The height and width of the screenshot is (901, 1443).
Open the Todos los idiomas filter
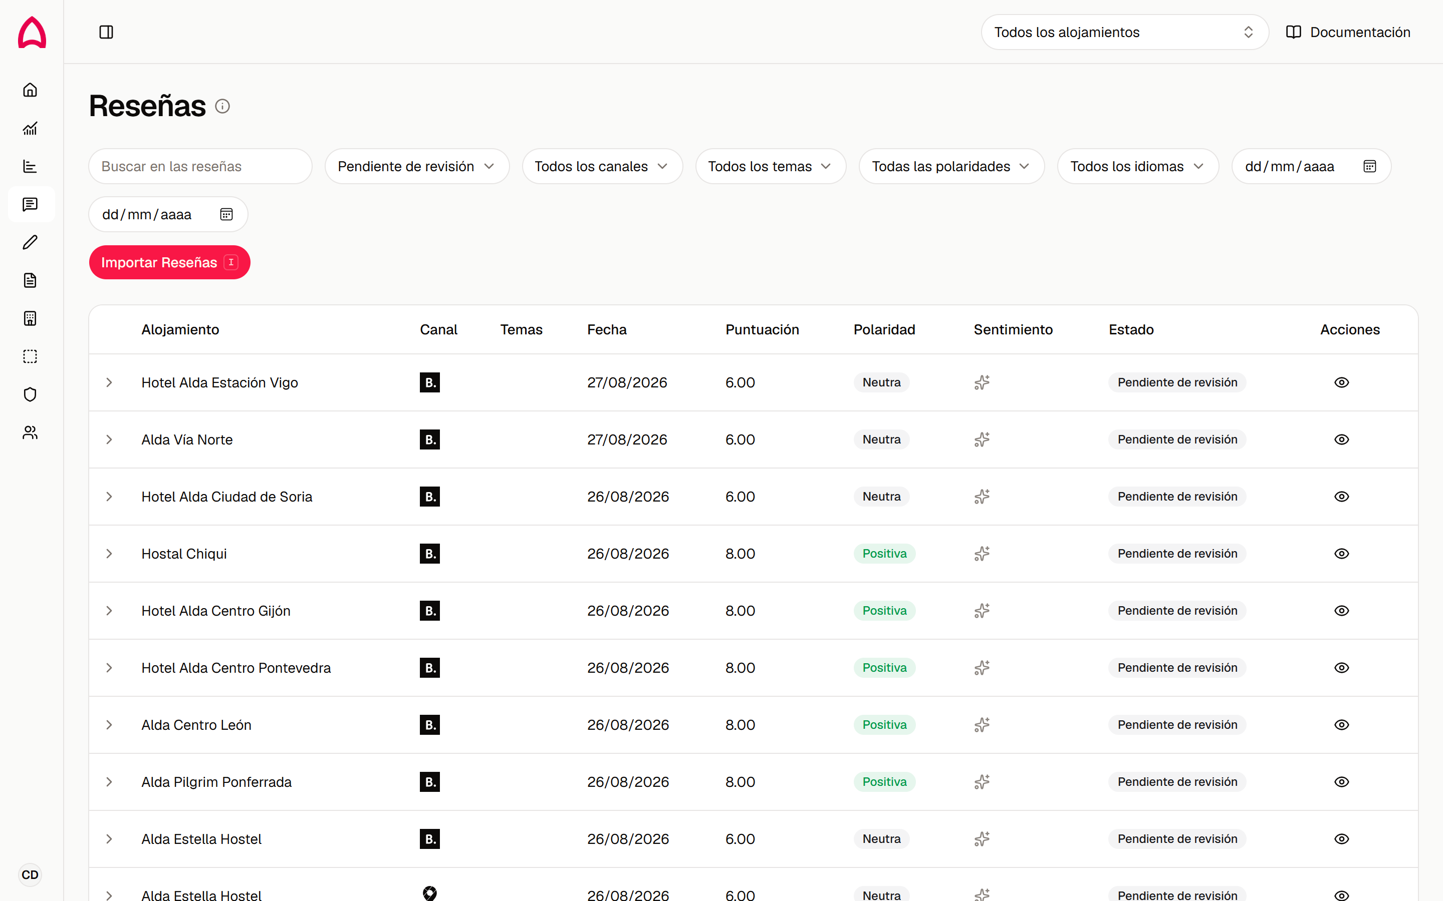1138,166
